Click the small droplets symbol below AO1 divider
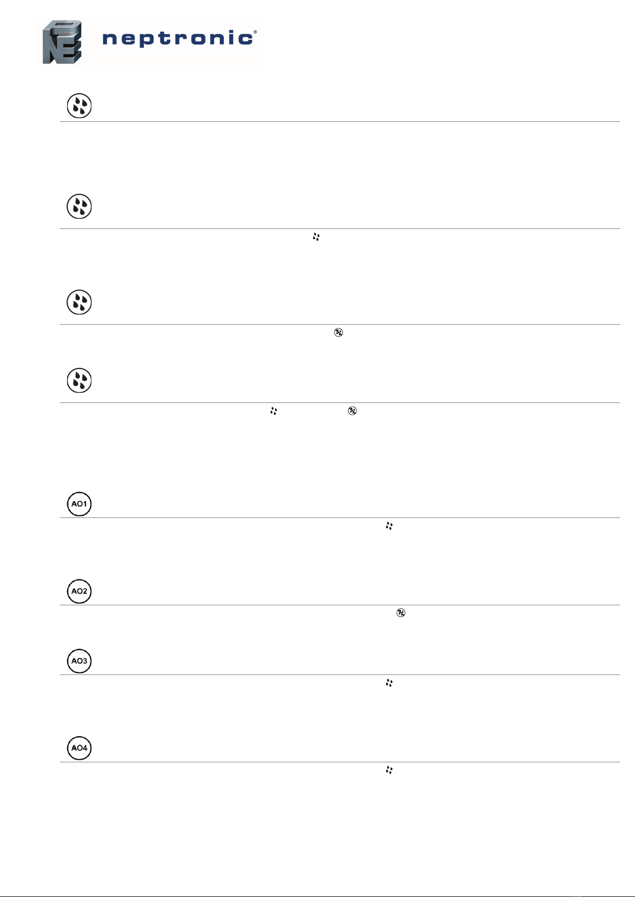635x897 pixels. (389, 526)
